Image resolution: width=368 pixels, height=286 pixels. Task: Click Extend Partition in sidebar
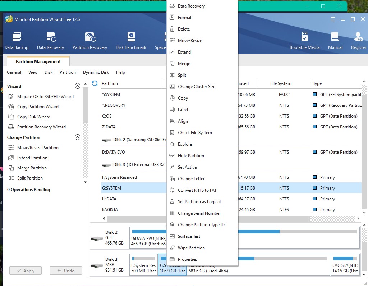28,158
